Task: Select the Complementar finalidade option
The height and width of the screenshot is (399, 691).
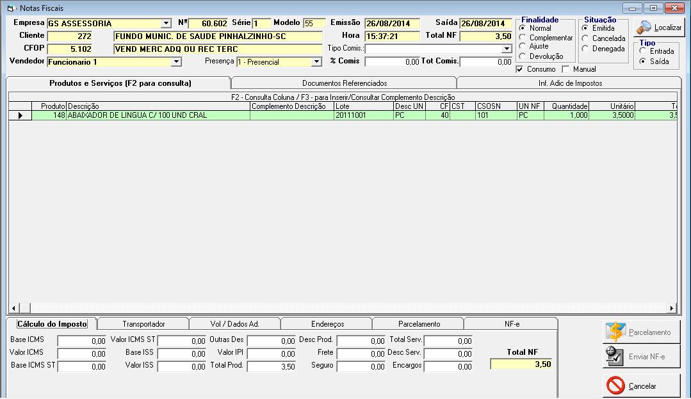Action: coord(523,38)
